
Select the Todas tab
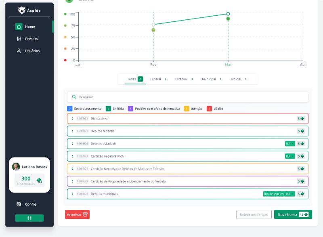(135, 79)
